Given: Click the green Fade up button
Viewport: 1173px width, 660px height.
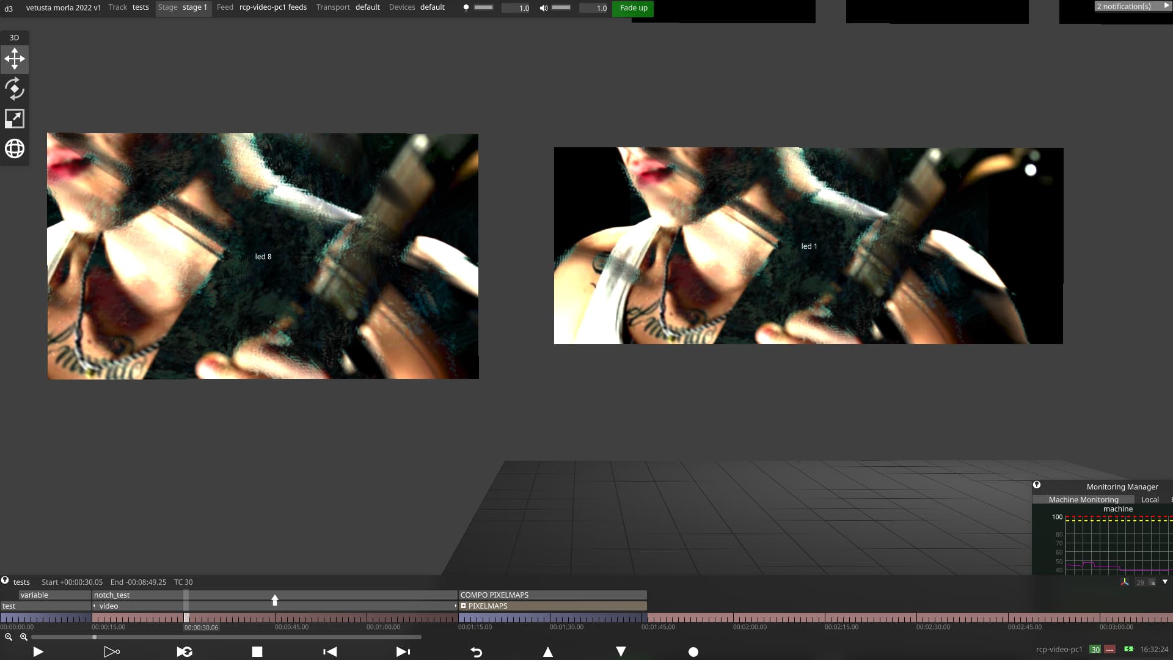Looking at the screenshot, I should (x=634, y=8).
